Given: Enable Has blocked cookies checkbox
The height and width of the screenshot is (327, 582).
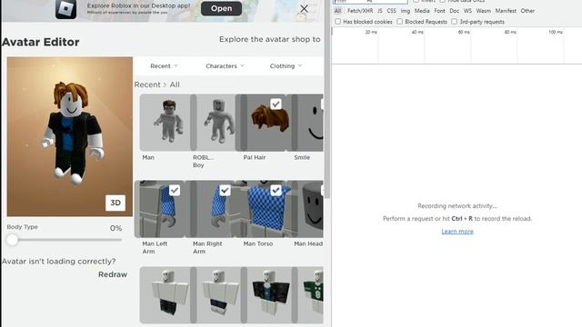Looking at the screenshot, I should (337, 22).
